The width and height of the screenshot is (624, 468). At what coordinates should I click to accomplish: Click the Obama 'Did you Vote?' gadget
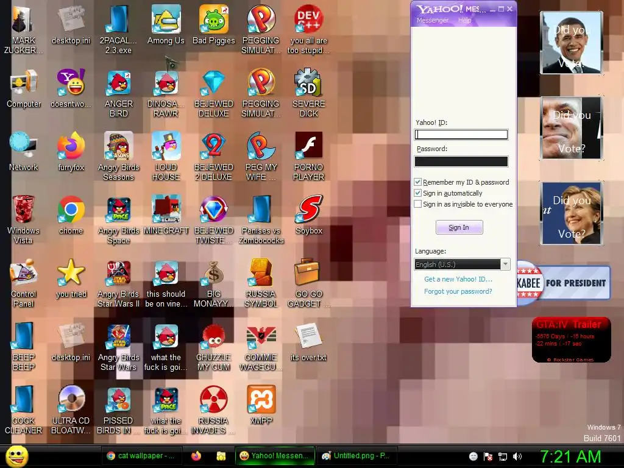571,43
